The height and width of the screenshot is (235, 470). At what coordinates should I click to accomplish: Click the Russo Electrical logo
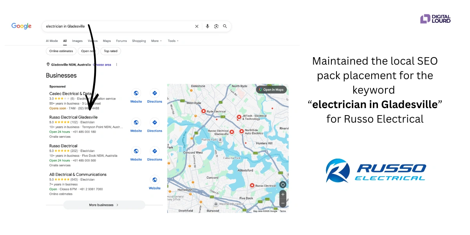pos(376,171)
